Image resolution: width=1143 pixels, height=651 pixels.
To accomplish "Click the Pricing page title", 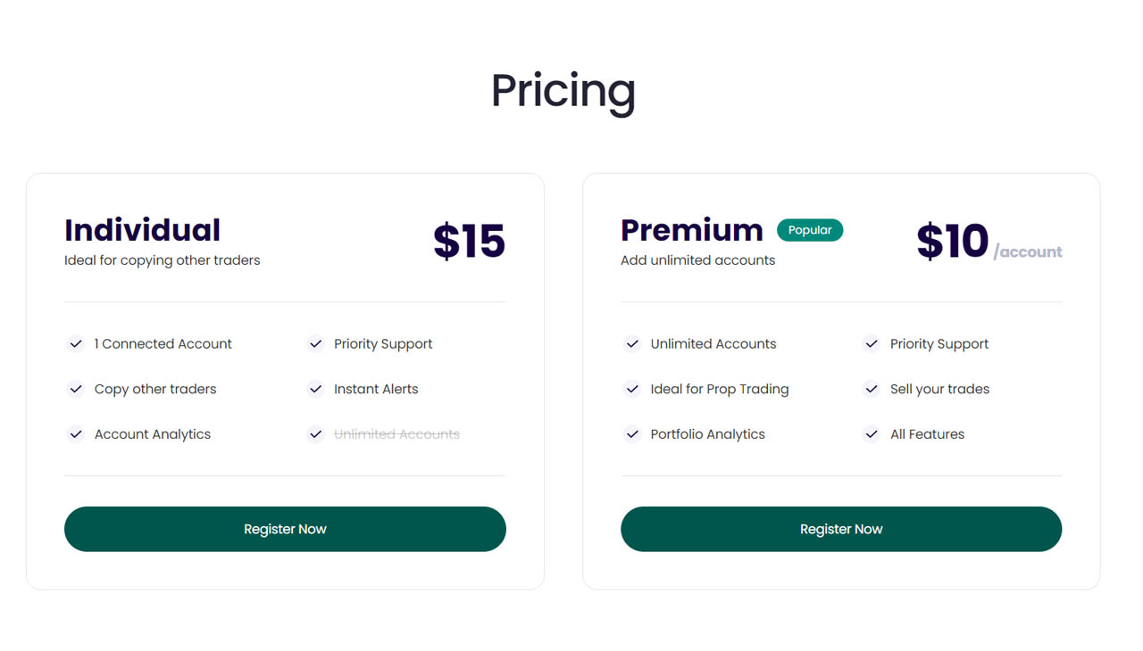I will tap(563, 90).
